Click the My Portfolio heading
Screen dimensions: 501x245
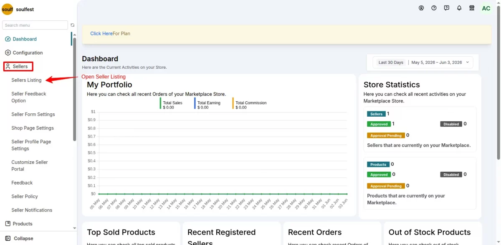[x=109, y=85]
